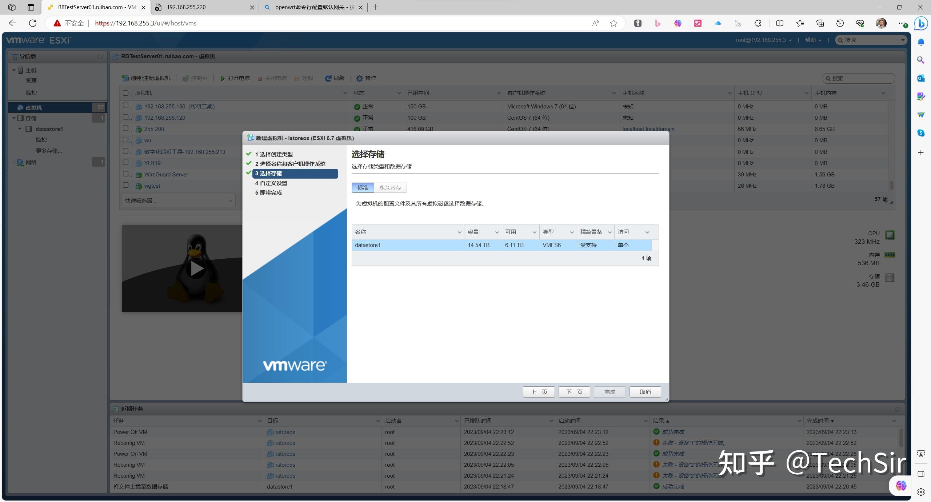Check the checkbox for 192.168.255.129 VM
Image resolution: width=931 pixels, height=502 pixels.
[x=126, y=117]
